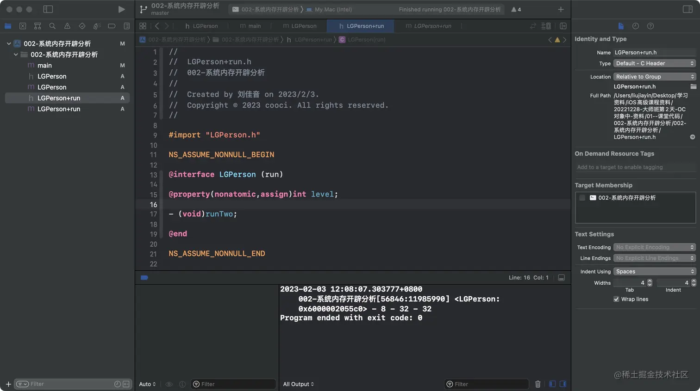Toggle source-controlled files filter
Viewport: 700px width, 391px height.
pyautogui.click(x=126, y=384)
